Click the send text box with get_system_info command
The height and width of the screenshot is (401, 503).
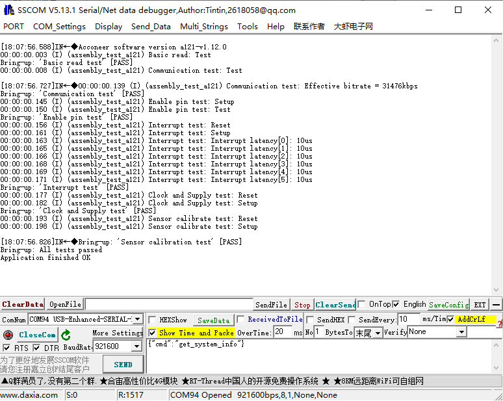(323, 356)
